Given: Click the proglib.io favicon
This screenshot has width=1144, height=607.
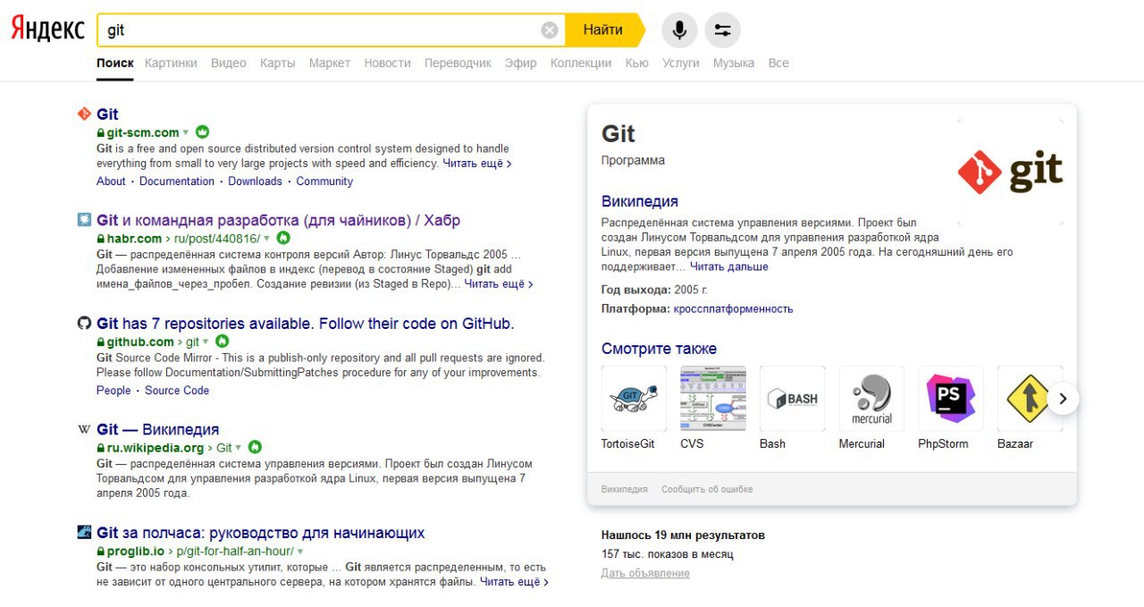Looking at the screenshot, I should (x=84, y=533).
